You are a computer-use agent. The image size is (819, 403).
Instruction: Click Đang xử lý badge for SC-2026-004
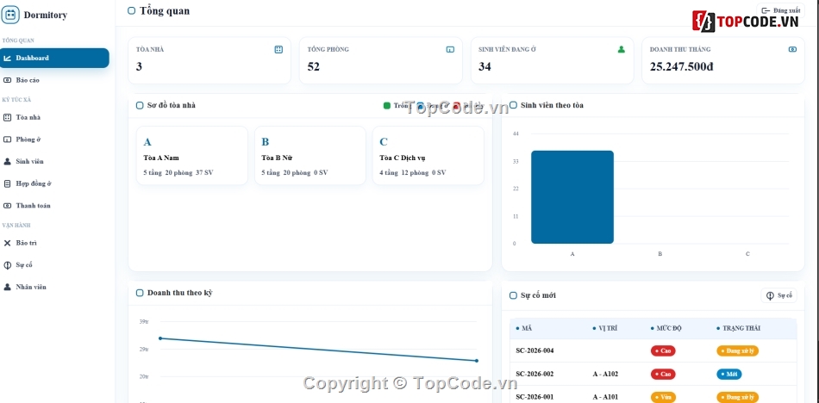click(x=737, y=350)
